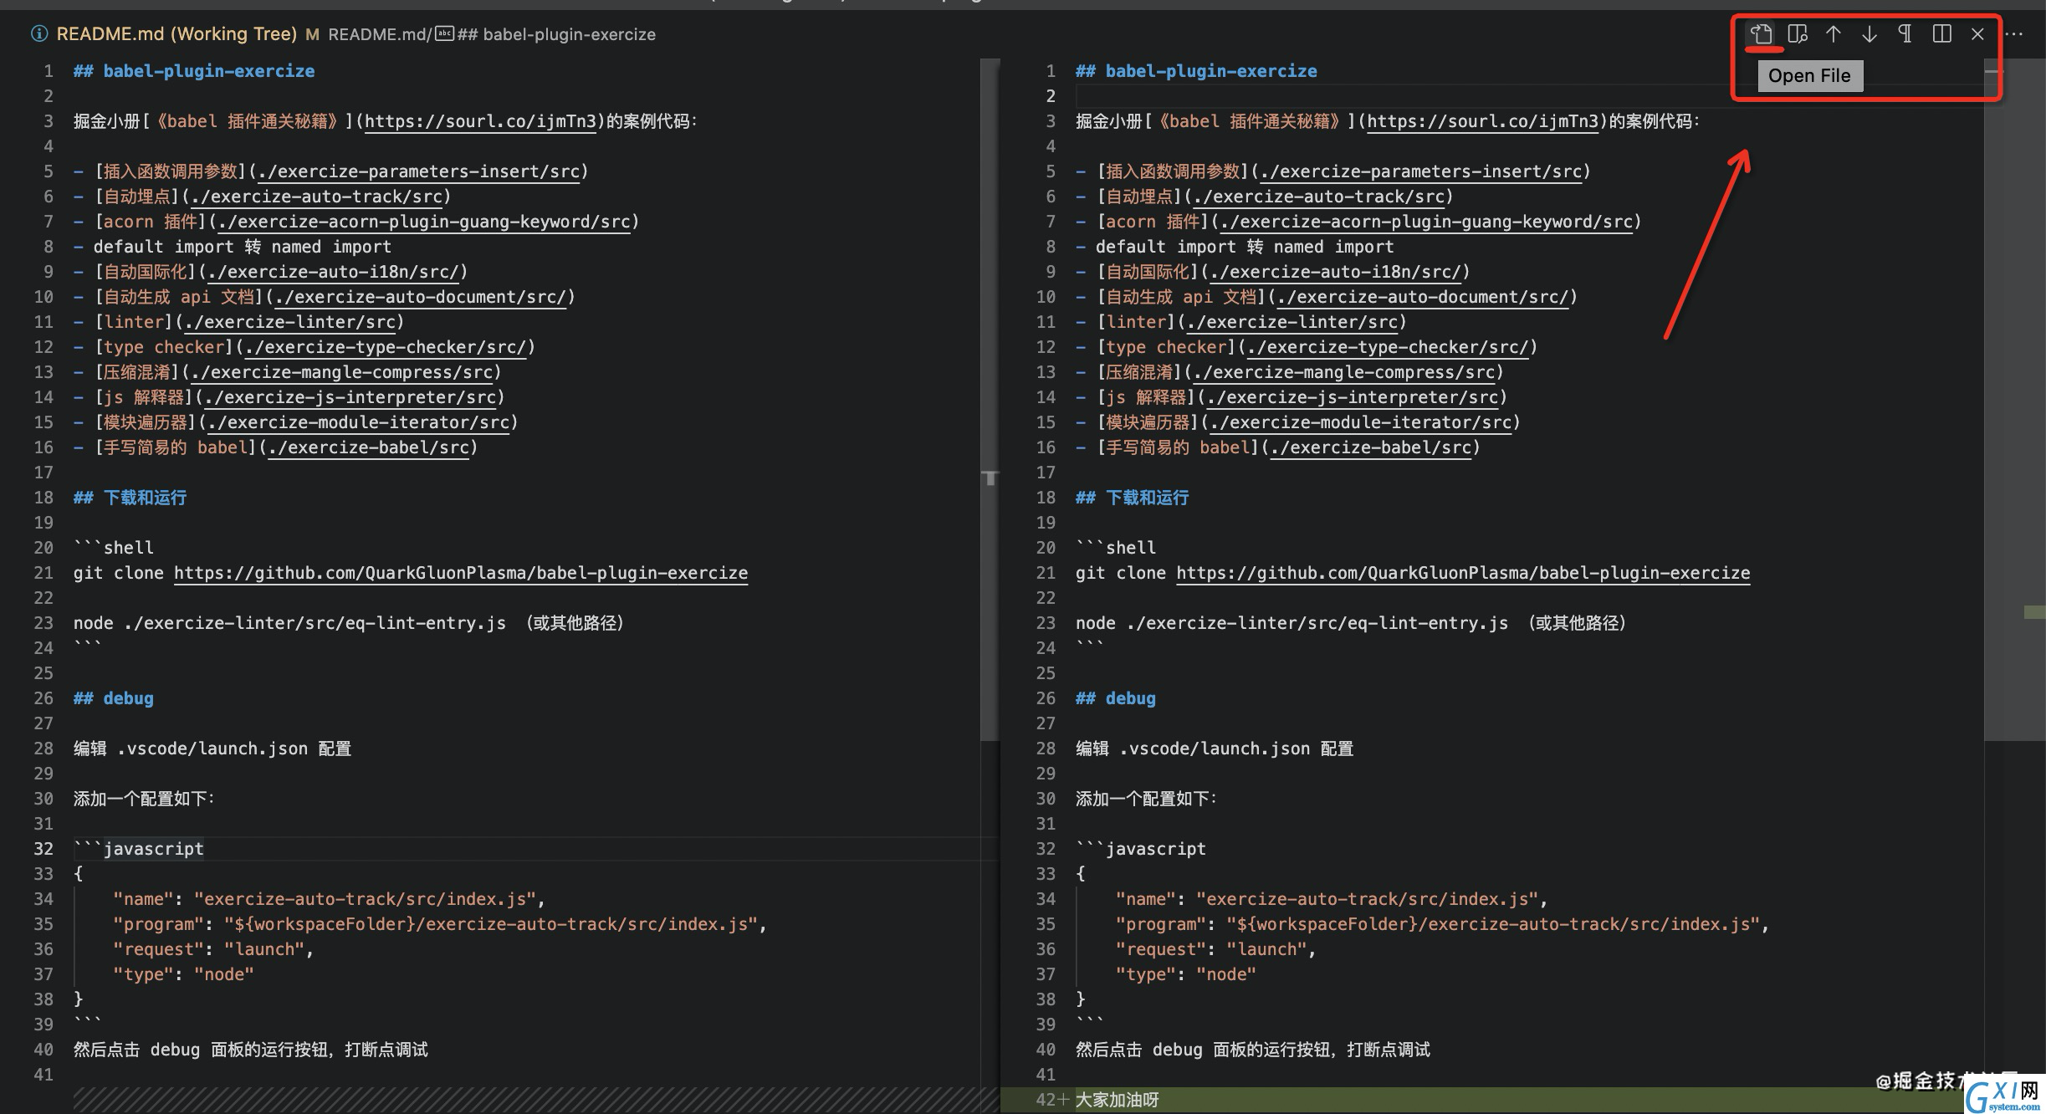Follow the exercize-type-checker/src/ link in the left pane
2046x1114 pixels.
pyautogui.click(x=386, y=347)
